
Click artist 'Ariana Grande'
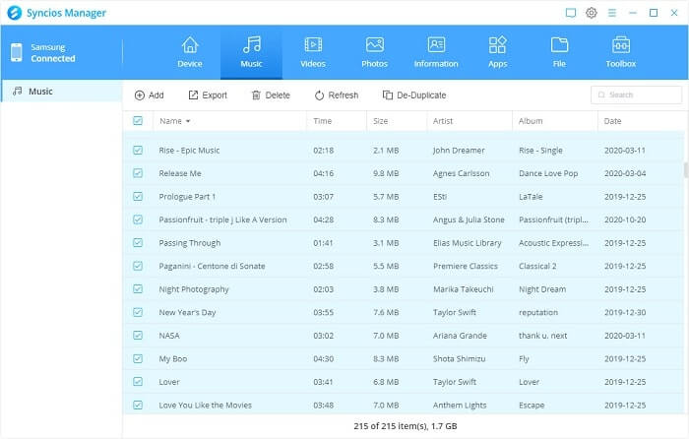click(x=460, y=336)
